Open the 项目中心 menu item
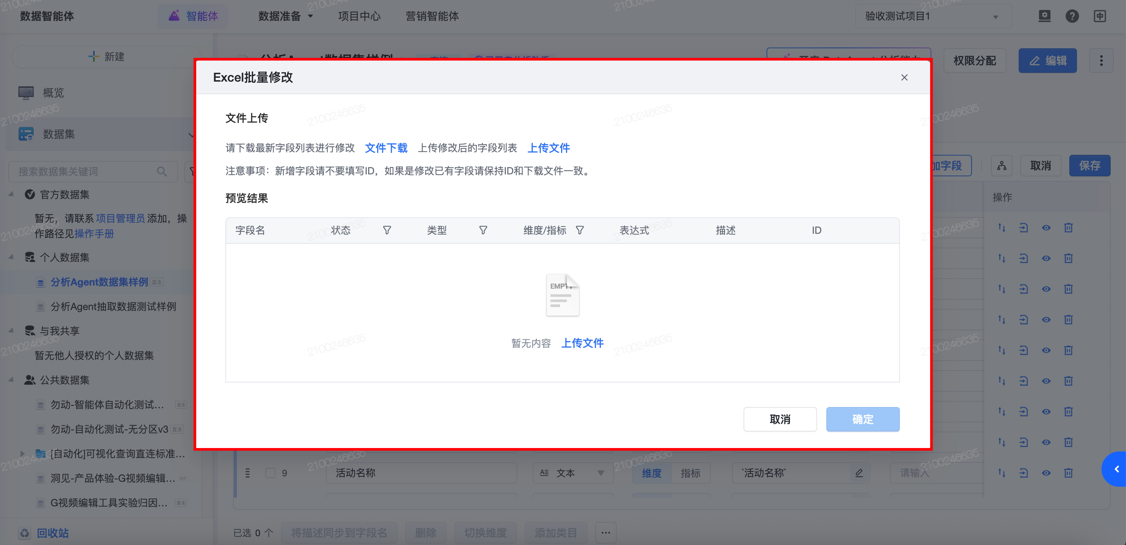This screenshot has width=1126, height=545. pos(359,16)
